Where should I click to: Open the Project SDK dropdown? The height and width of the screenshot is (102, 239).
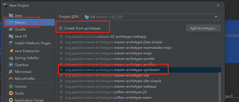pos(150,17)
